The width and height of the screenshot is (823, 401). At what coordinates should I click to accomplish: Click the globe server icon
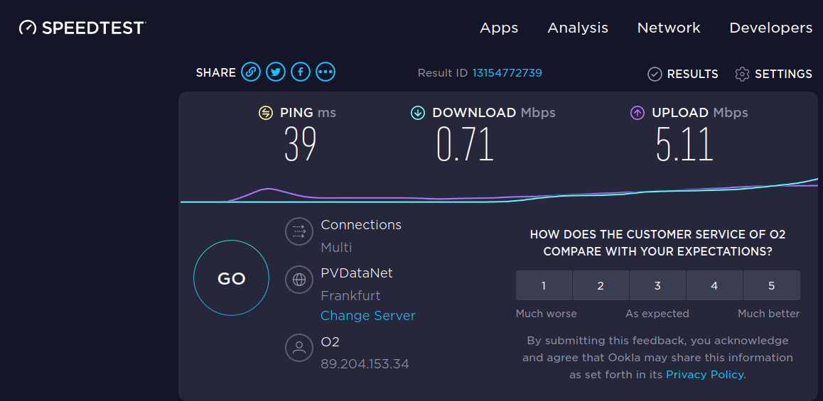pos(299,280)
